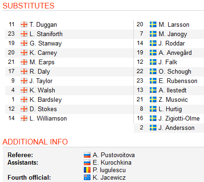The image size is (204, 182).
Task: Click referee name A. Pustovoitova
Action: point(114,155)
